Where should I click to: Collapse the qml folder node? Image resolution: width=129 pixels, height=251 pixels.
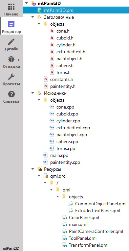click(x=52, y=190)
